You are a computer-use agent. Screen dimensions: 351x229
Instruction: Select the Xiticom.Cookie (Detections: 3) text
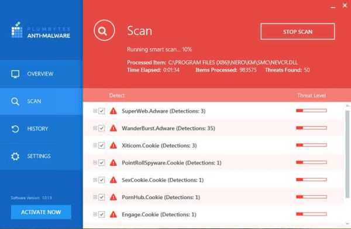[159, 146]
